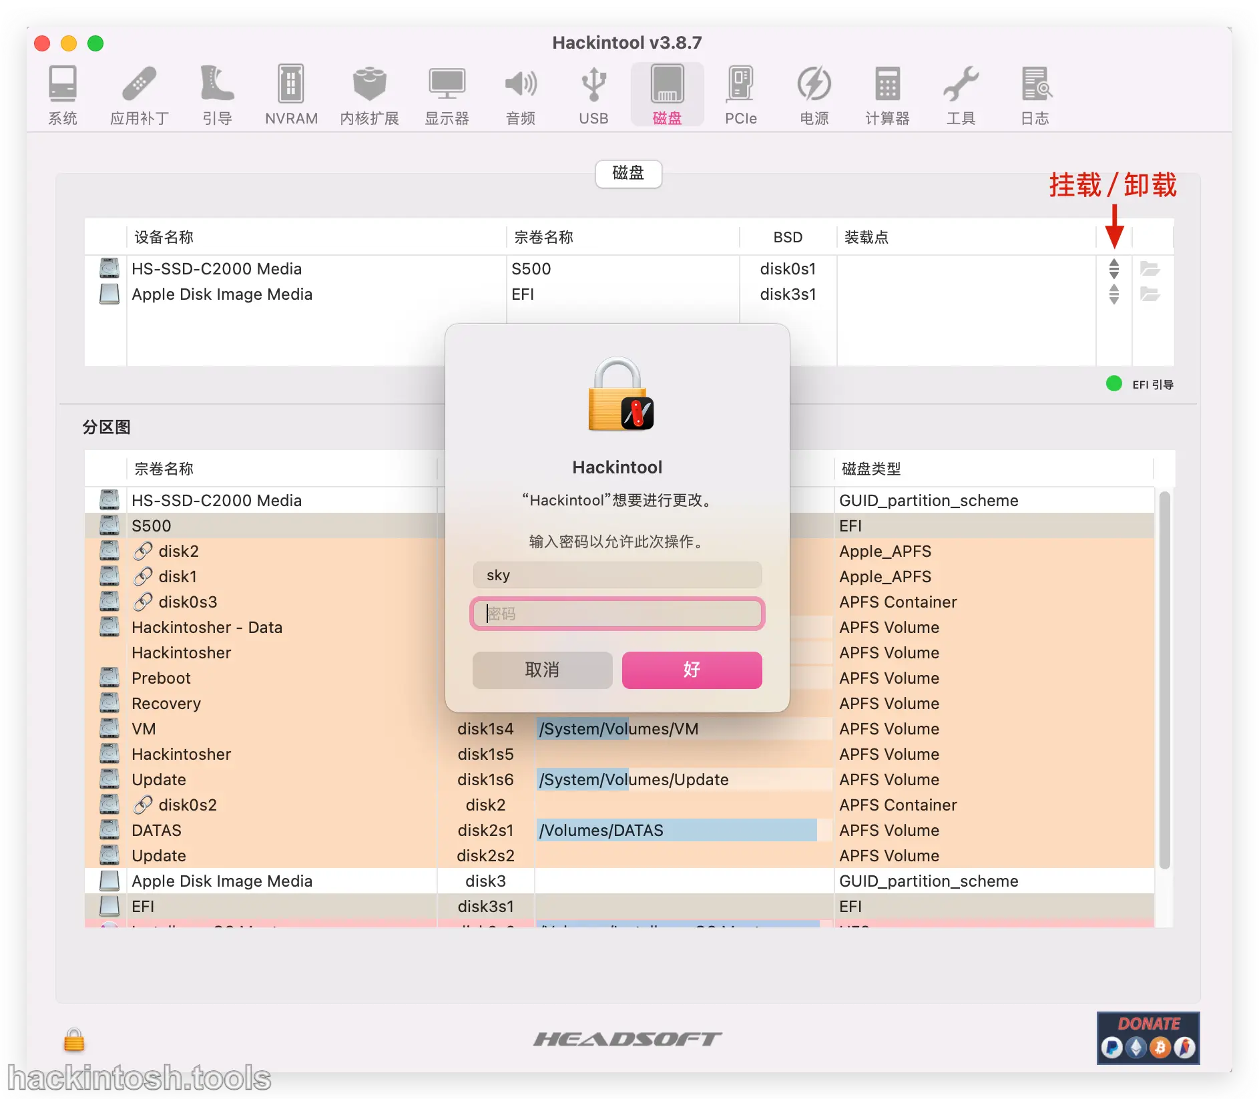The height and width of the screenshot is (1099, 1259).
Task: Select Apple Disk Image Media partition map row
Action: pyautogui.click(x=619, y=881)
